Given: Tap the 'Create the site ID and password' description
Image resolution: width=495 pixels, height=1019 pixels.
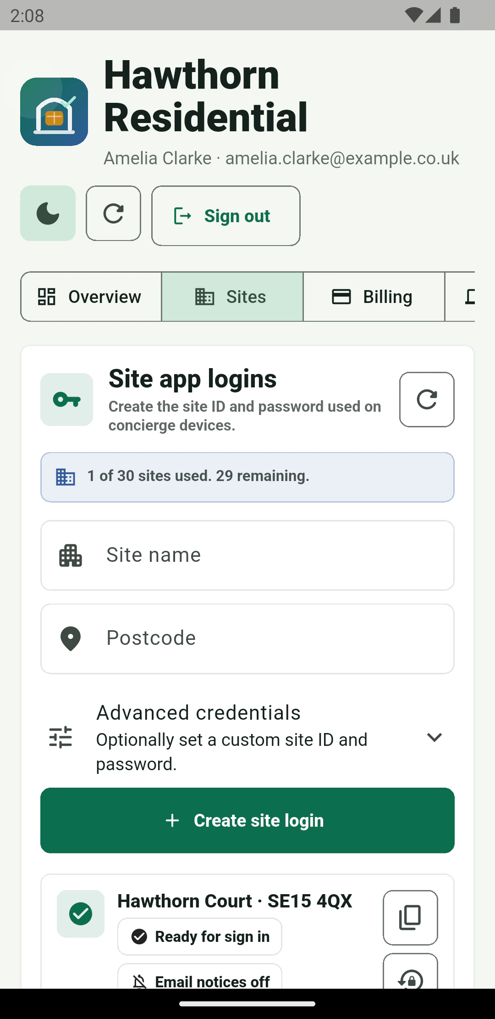Looking at the screenshot, I should click(x=245, y=416).
